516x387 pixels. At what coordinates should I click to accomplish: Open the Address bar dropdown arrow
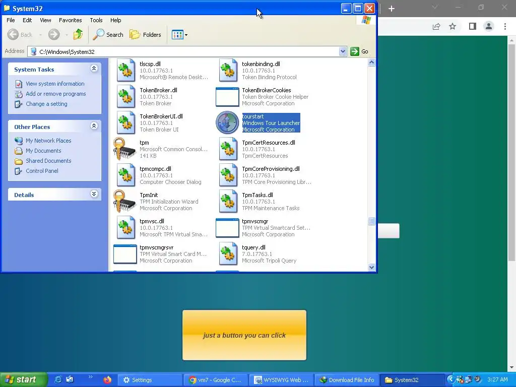343,51
